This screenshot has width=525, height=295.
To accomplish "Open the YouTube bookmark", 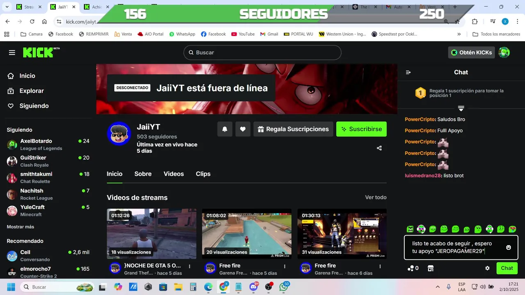I will [243, 34].
